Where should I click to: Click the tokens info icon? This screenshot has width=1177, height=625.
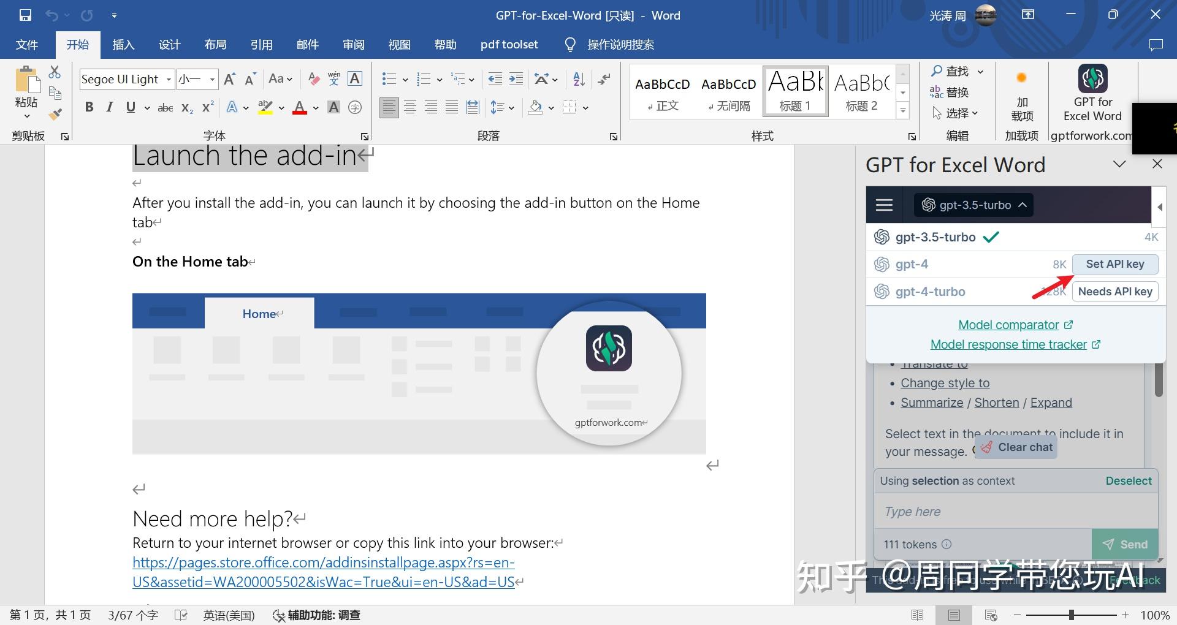[x=947, y=544]
